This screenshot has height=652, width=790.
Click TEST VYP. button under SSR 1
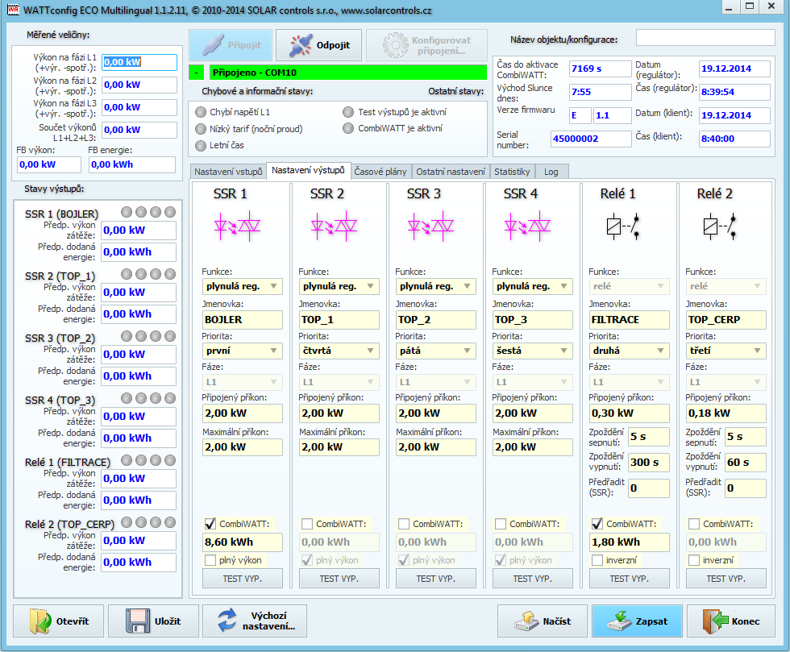pyautogui.click(x=243, y=579)
